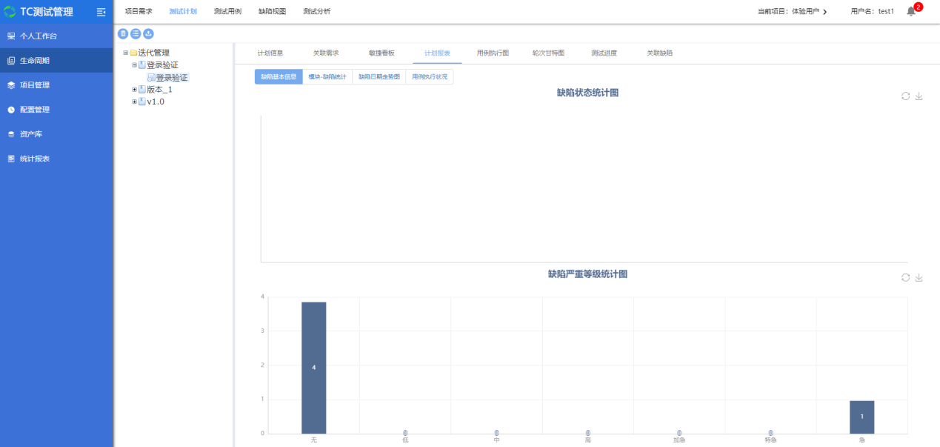Collapse the 迭代管理 tree node
The width and height of the screenshot is (940, 447).
(126, 53)
